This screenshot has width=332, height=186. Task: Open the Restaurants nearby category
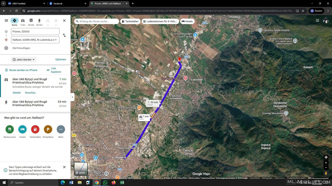click(10, 129)
